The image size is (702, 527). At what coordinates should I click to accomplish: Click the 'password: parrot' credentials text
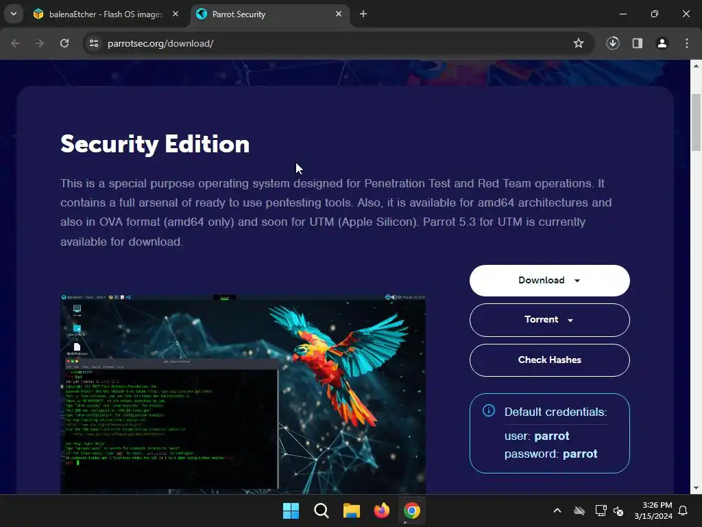[550, 454]
